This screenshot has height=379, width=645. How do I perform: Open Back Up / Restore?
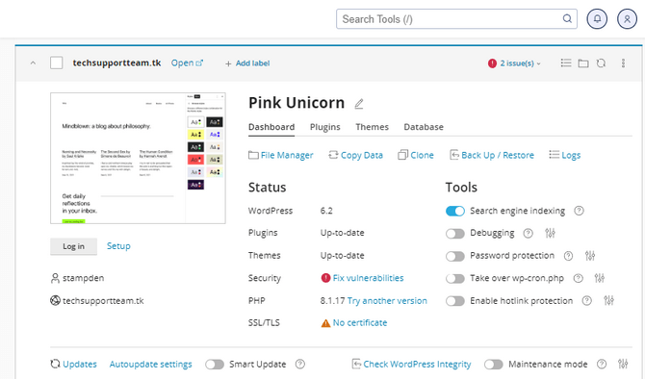pos(492,155)
